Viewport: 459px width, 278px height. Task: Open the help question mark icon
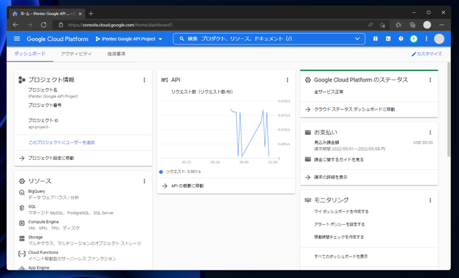click(x=401, y=38)
